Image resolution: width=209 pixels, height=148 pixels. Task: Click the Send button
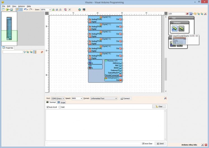pos(160,144)
